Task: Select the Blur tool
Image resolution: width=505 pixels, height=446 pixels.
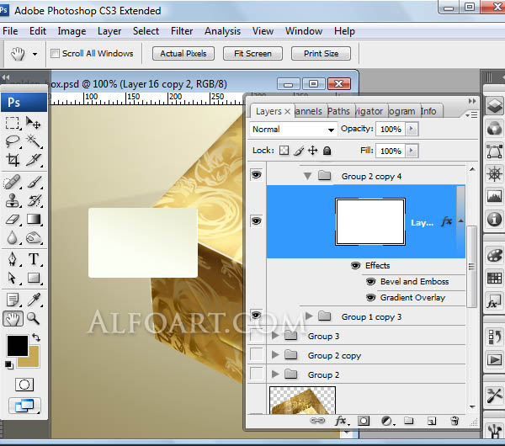Action: (x=13, y=238)
